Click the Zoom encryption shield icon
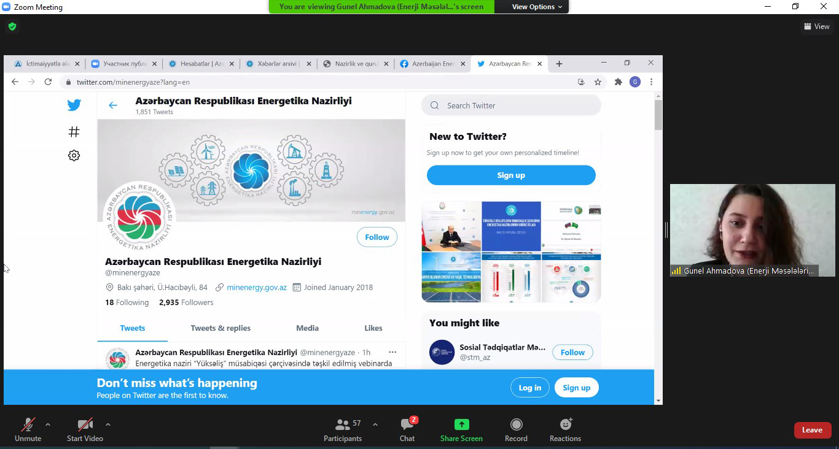 [x=12, y=26]
